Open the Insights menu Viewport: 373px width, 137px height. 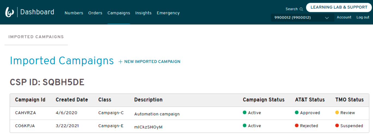pyautogui.click(x=143, y=13)
